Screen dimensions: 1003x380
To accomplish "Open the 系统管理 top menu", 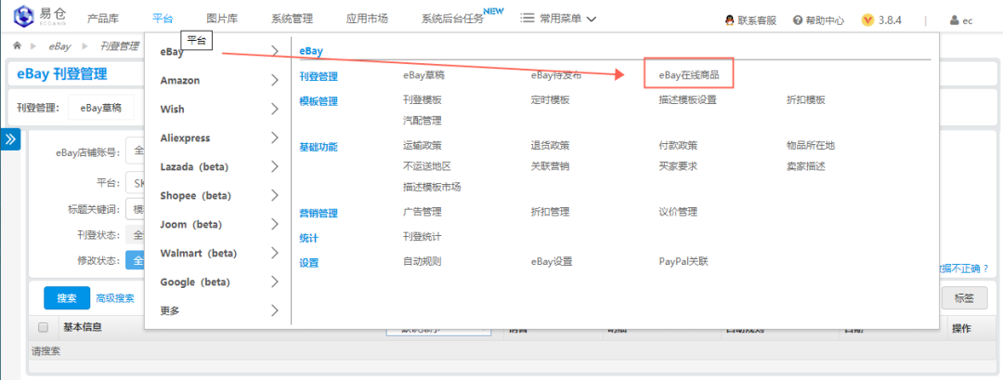I will [x=292, y=19].
